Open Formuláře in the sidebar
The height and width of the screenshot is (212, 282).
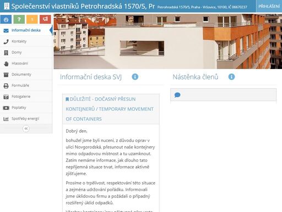26,86
